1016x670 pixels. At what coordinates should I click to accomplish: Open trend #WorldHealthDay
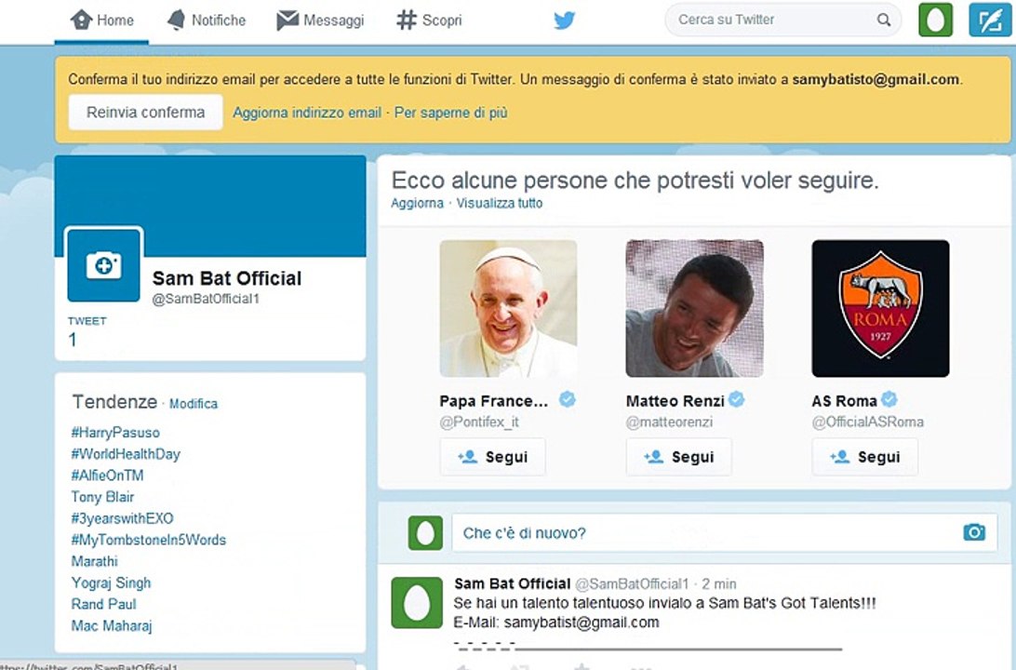[x=126, y=453]
